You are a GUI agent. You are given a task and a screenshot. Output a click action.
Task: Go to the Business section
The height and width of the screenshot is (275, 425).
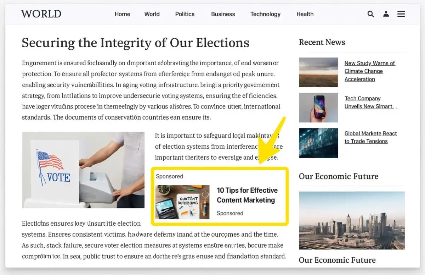223,14
